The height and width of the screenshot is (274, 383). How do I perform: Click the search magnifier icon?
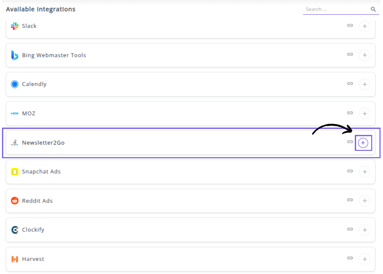(x=373, y=9)
